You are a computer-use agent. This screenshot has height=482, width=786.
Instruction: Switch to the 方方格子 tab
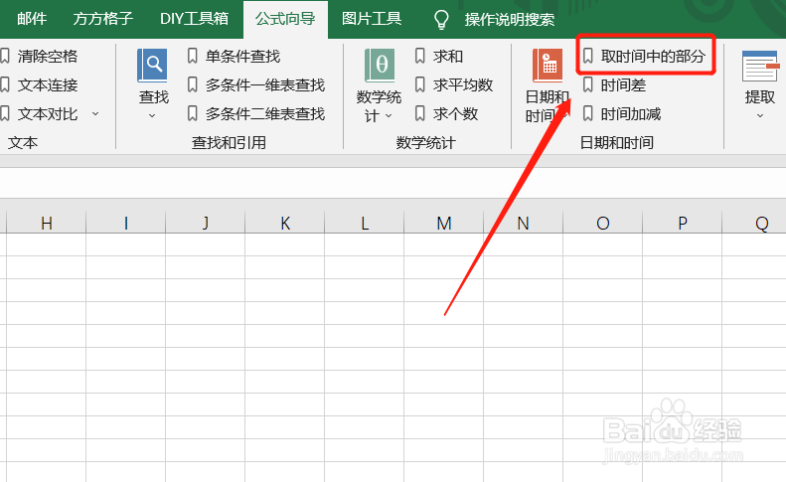pyautogui.click(x=102, y=19)
